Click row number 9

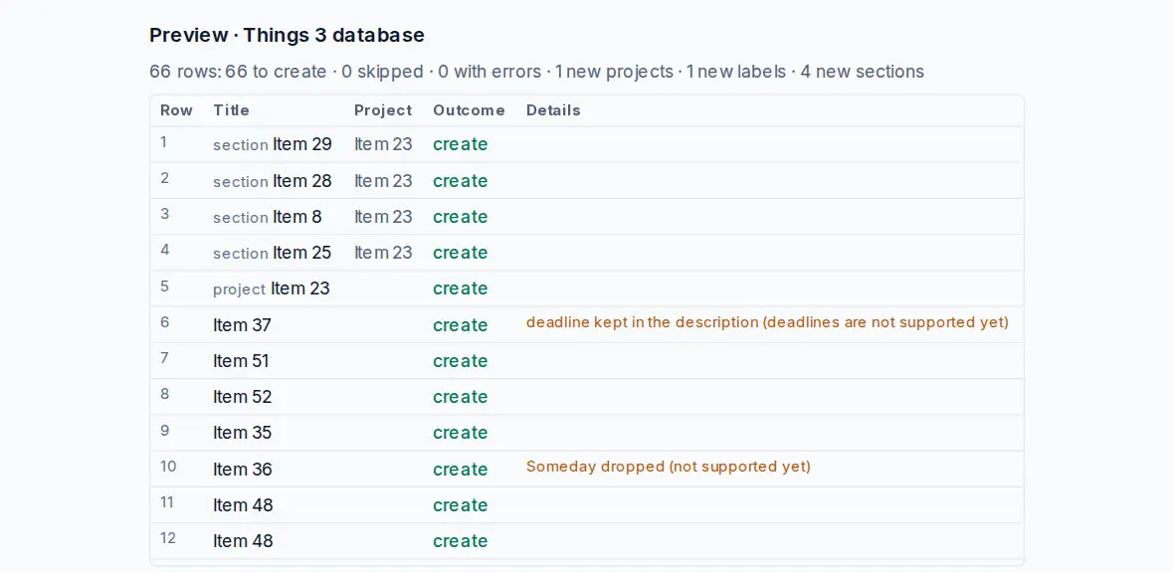click(165, 431)
